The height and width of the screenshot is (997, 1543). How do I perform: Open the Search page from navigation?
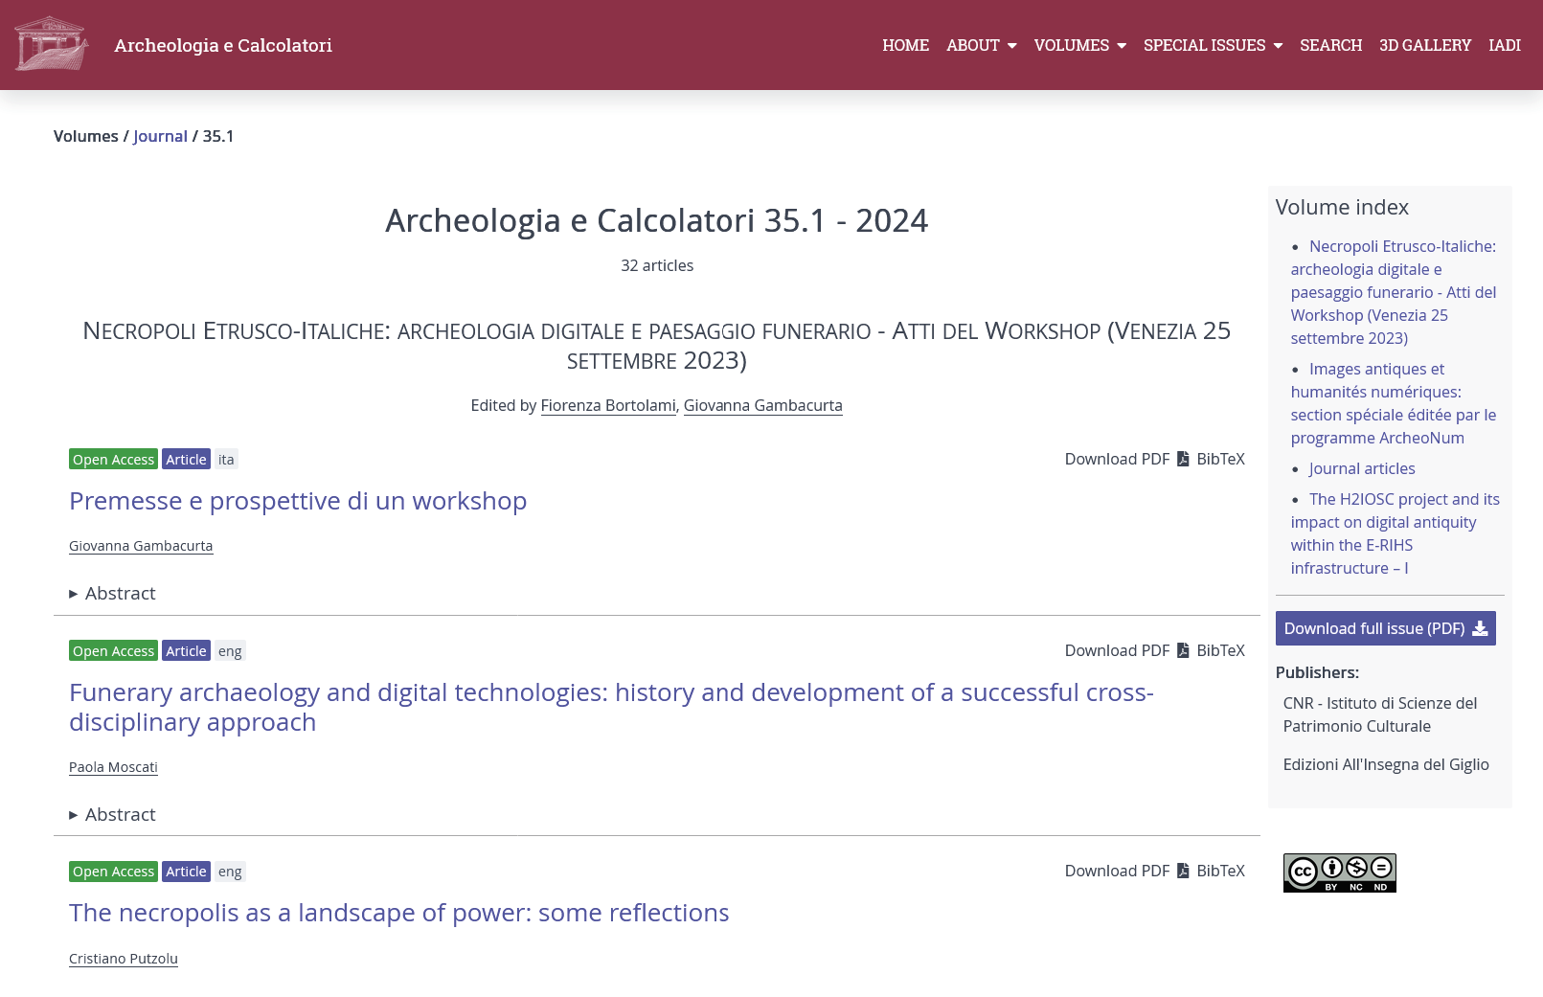(x=1330, y=45)
